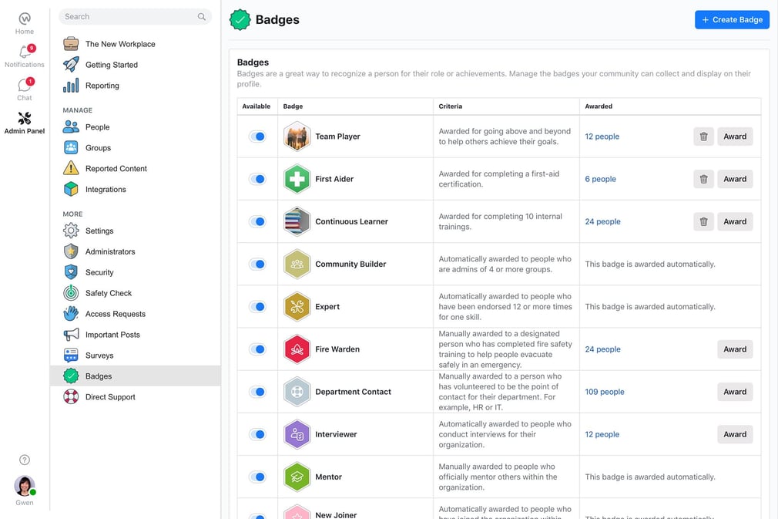Click the Create Badge button

click(x=732, y=20)
